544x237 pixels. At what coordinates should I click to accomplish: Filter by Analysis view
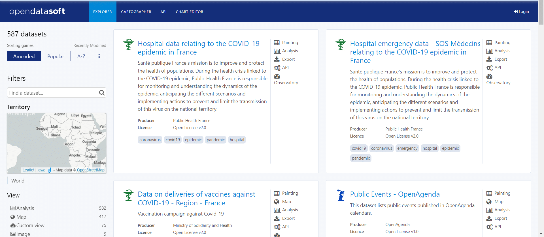pos(58,208)
